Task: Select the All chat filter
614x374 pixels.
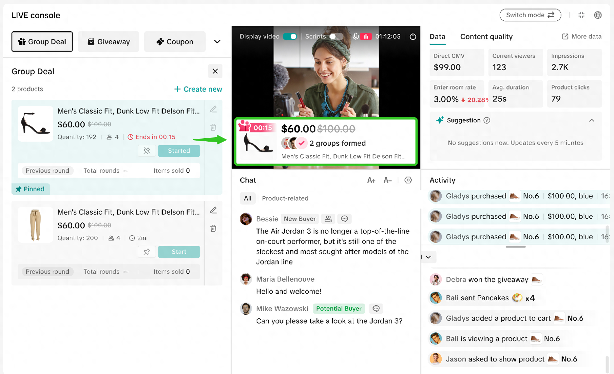Action: pyautogui.click(x=247, y=198)
